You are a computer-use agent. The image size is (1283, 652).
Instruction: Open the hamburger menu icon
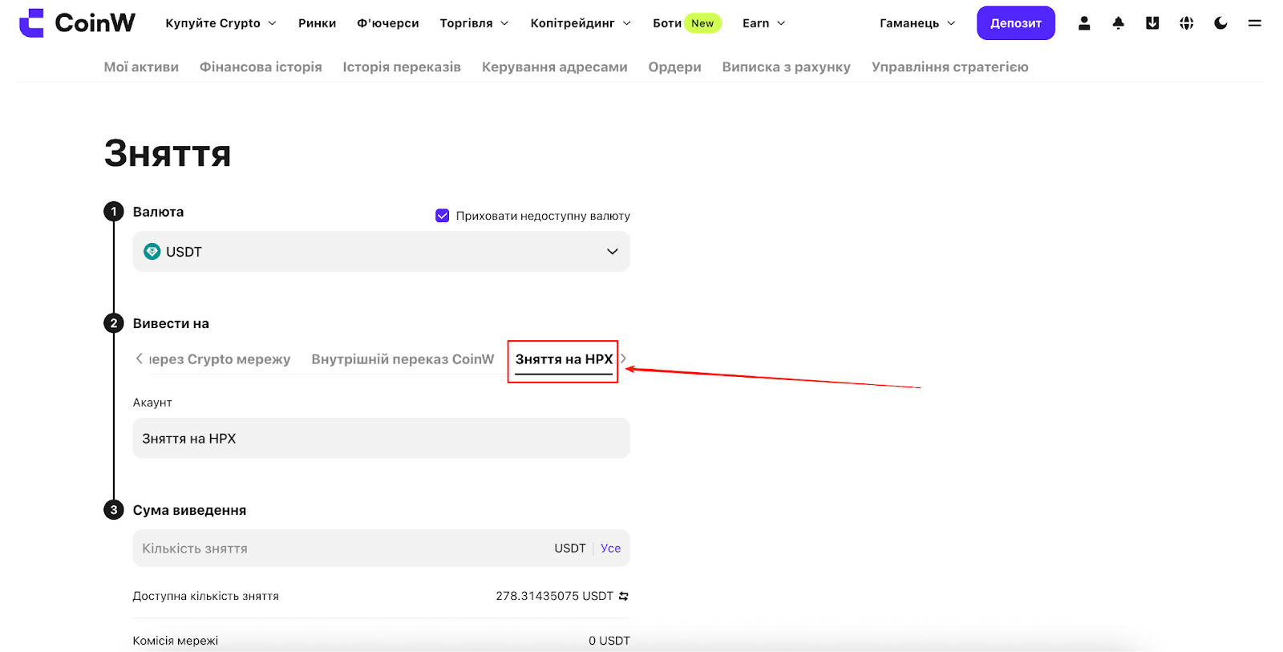point(1255,23)
